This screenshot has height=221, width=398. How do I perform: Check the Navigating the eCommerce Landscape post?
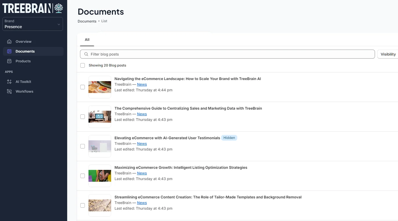pos(83,87)
